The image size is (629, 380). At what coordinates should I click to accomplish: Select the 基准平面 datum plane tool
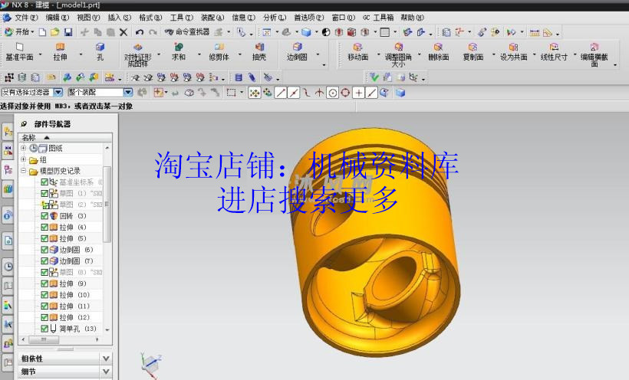19,52
